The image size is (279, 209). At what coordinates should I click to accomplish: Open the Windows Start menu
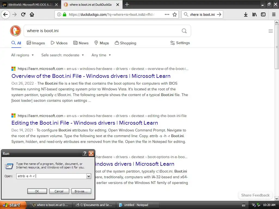13,205
